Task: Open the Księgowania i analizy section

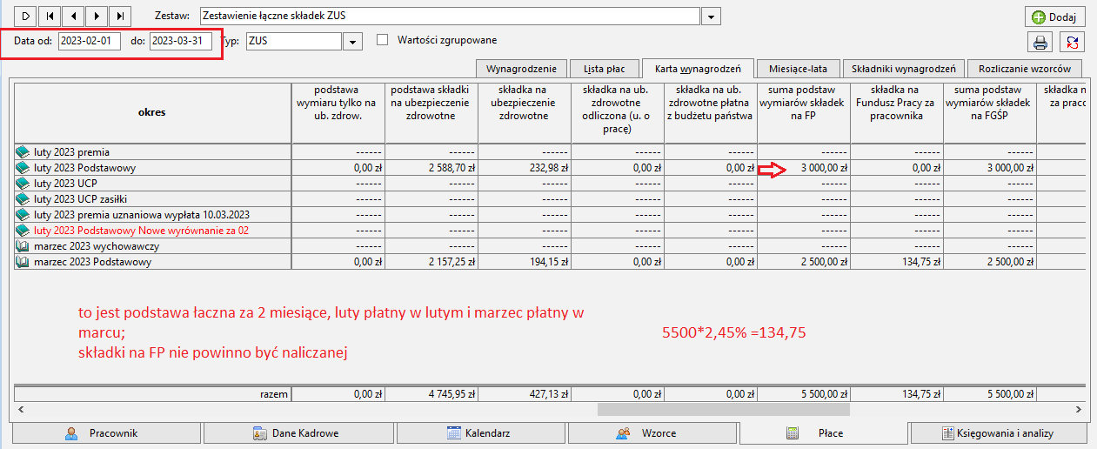Action: [x=997, y=432]
